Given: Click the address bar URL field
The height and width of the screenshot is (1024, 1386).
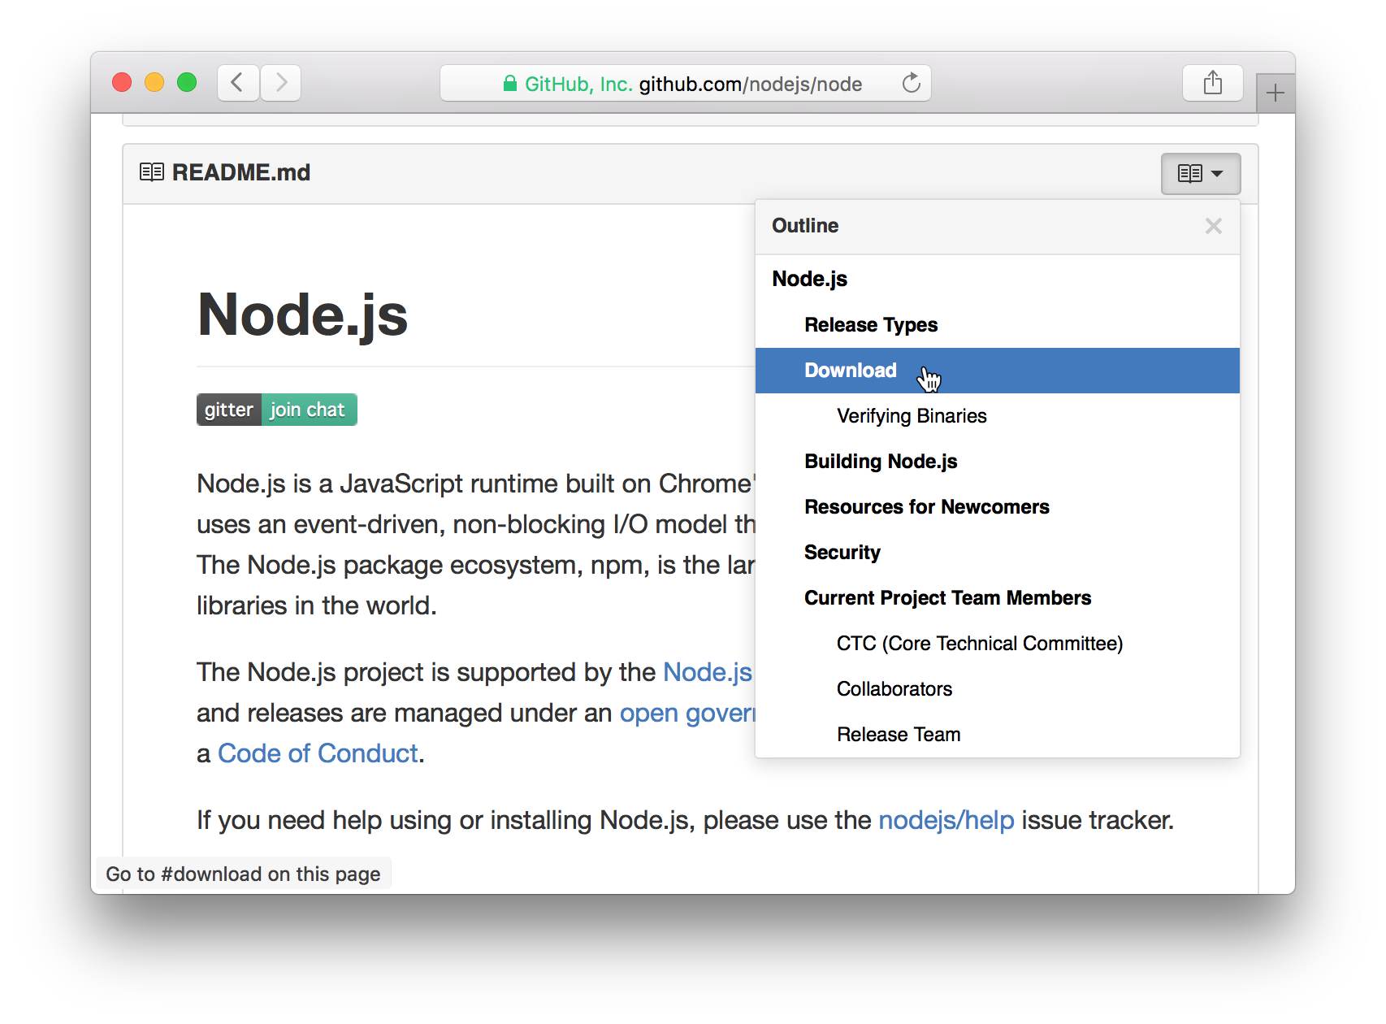Looking at the screenshot, I should 686,83.
